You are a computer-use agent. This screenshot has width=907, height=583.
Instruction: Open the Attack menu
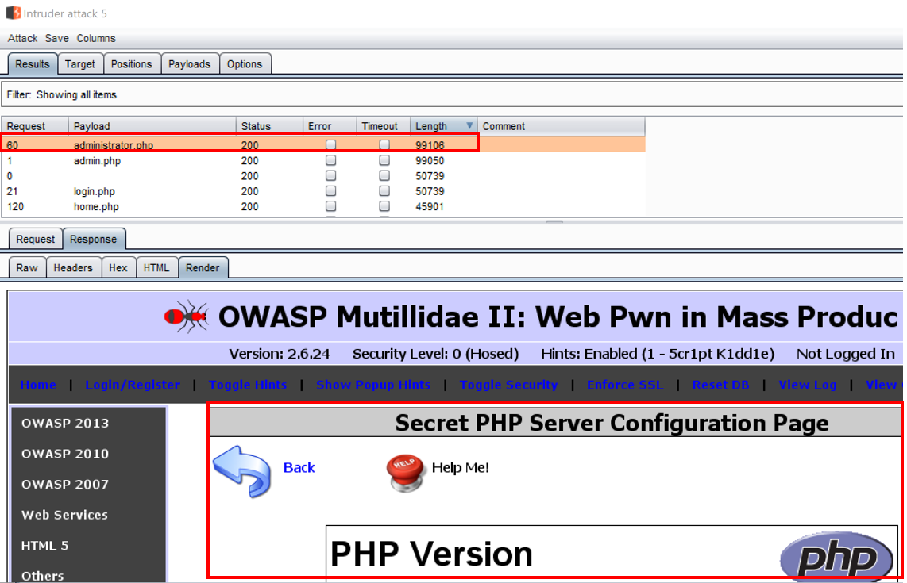click(x=22, y=38)
